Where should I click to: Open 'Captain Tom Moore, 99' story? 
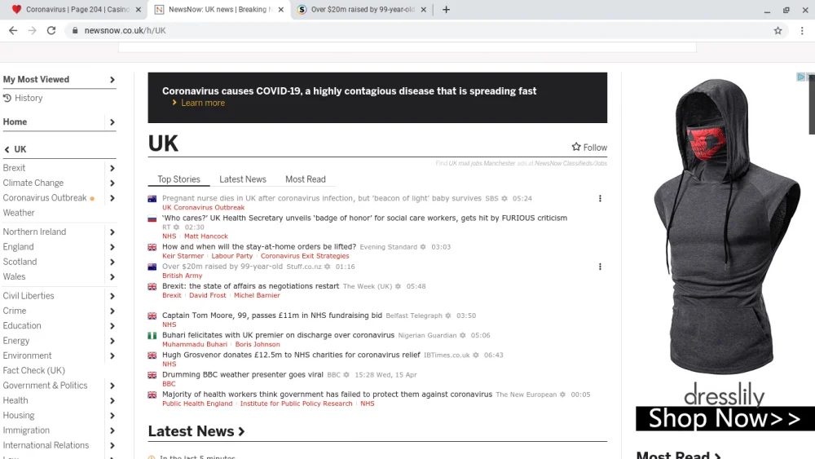coord(272,316)
